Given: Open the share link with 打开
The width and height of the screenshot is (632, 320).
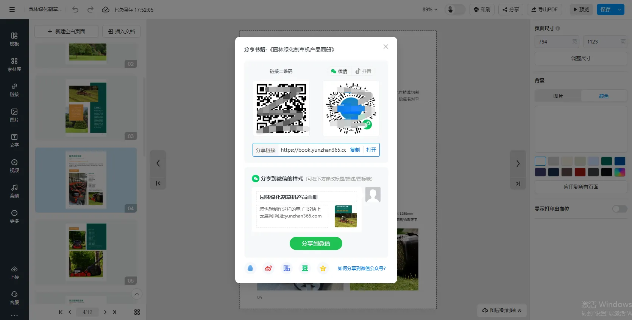Looking at the screenshot, I should (371, 150).
